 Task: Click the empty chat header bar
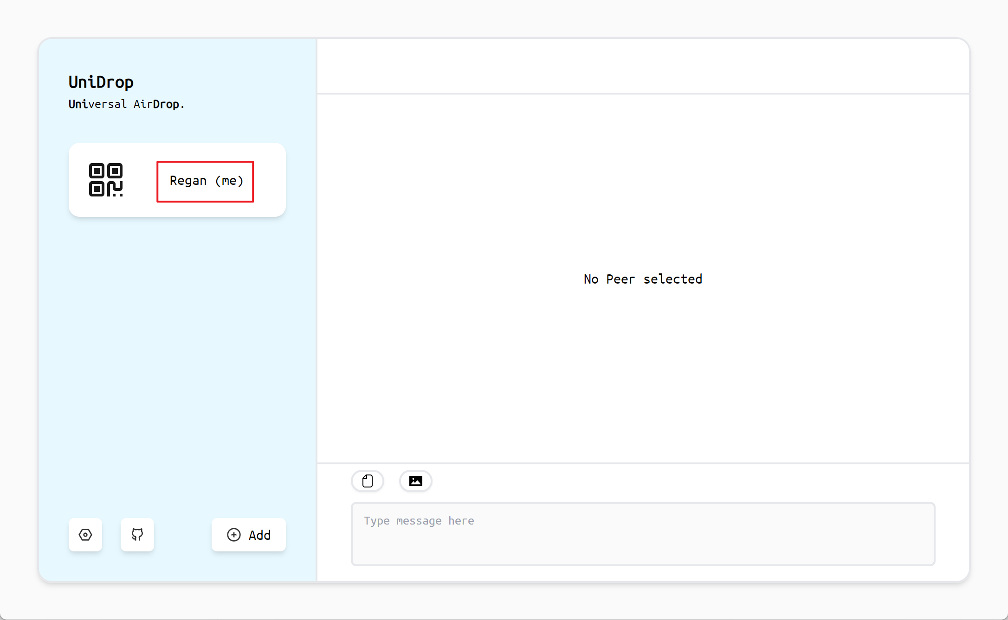643,66
